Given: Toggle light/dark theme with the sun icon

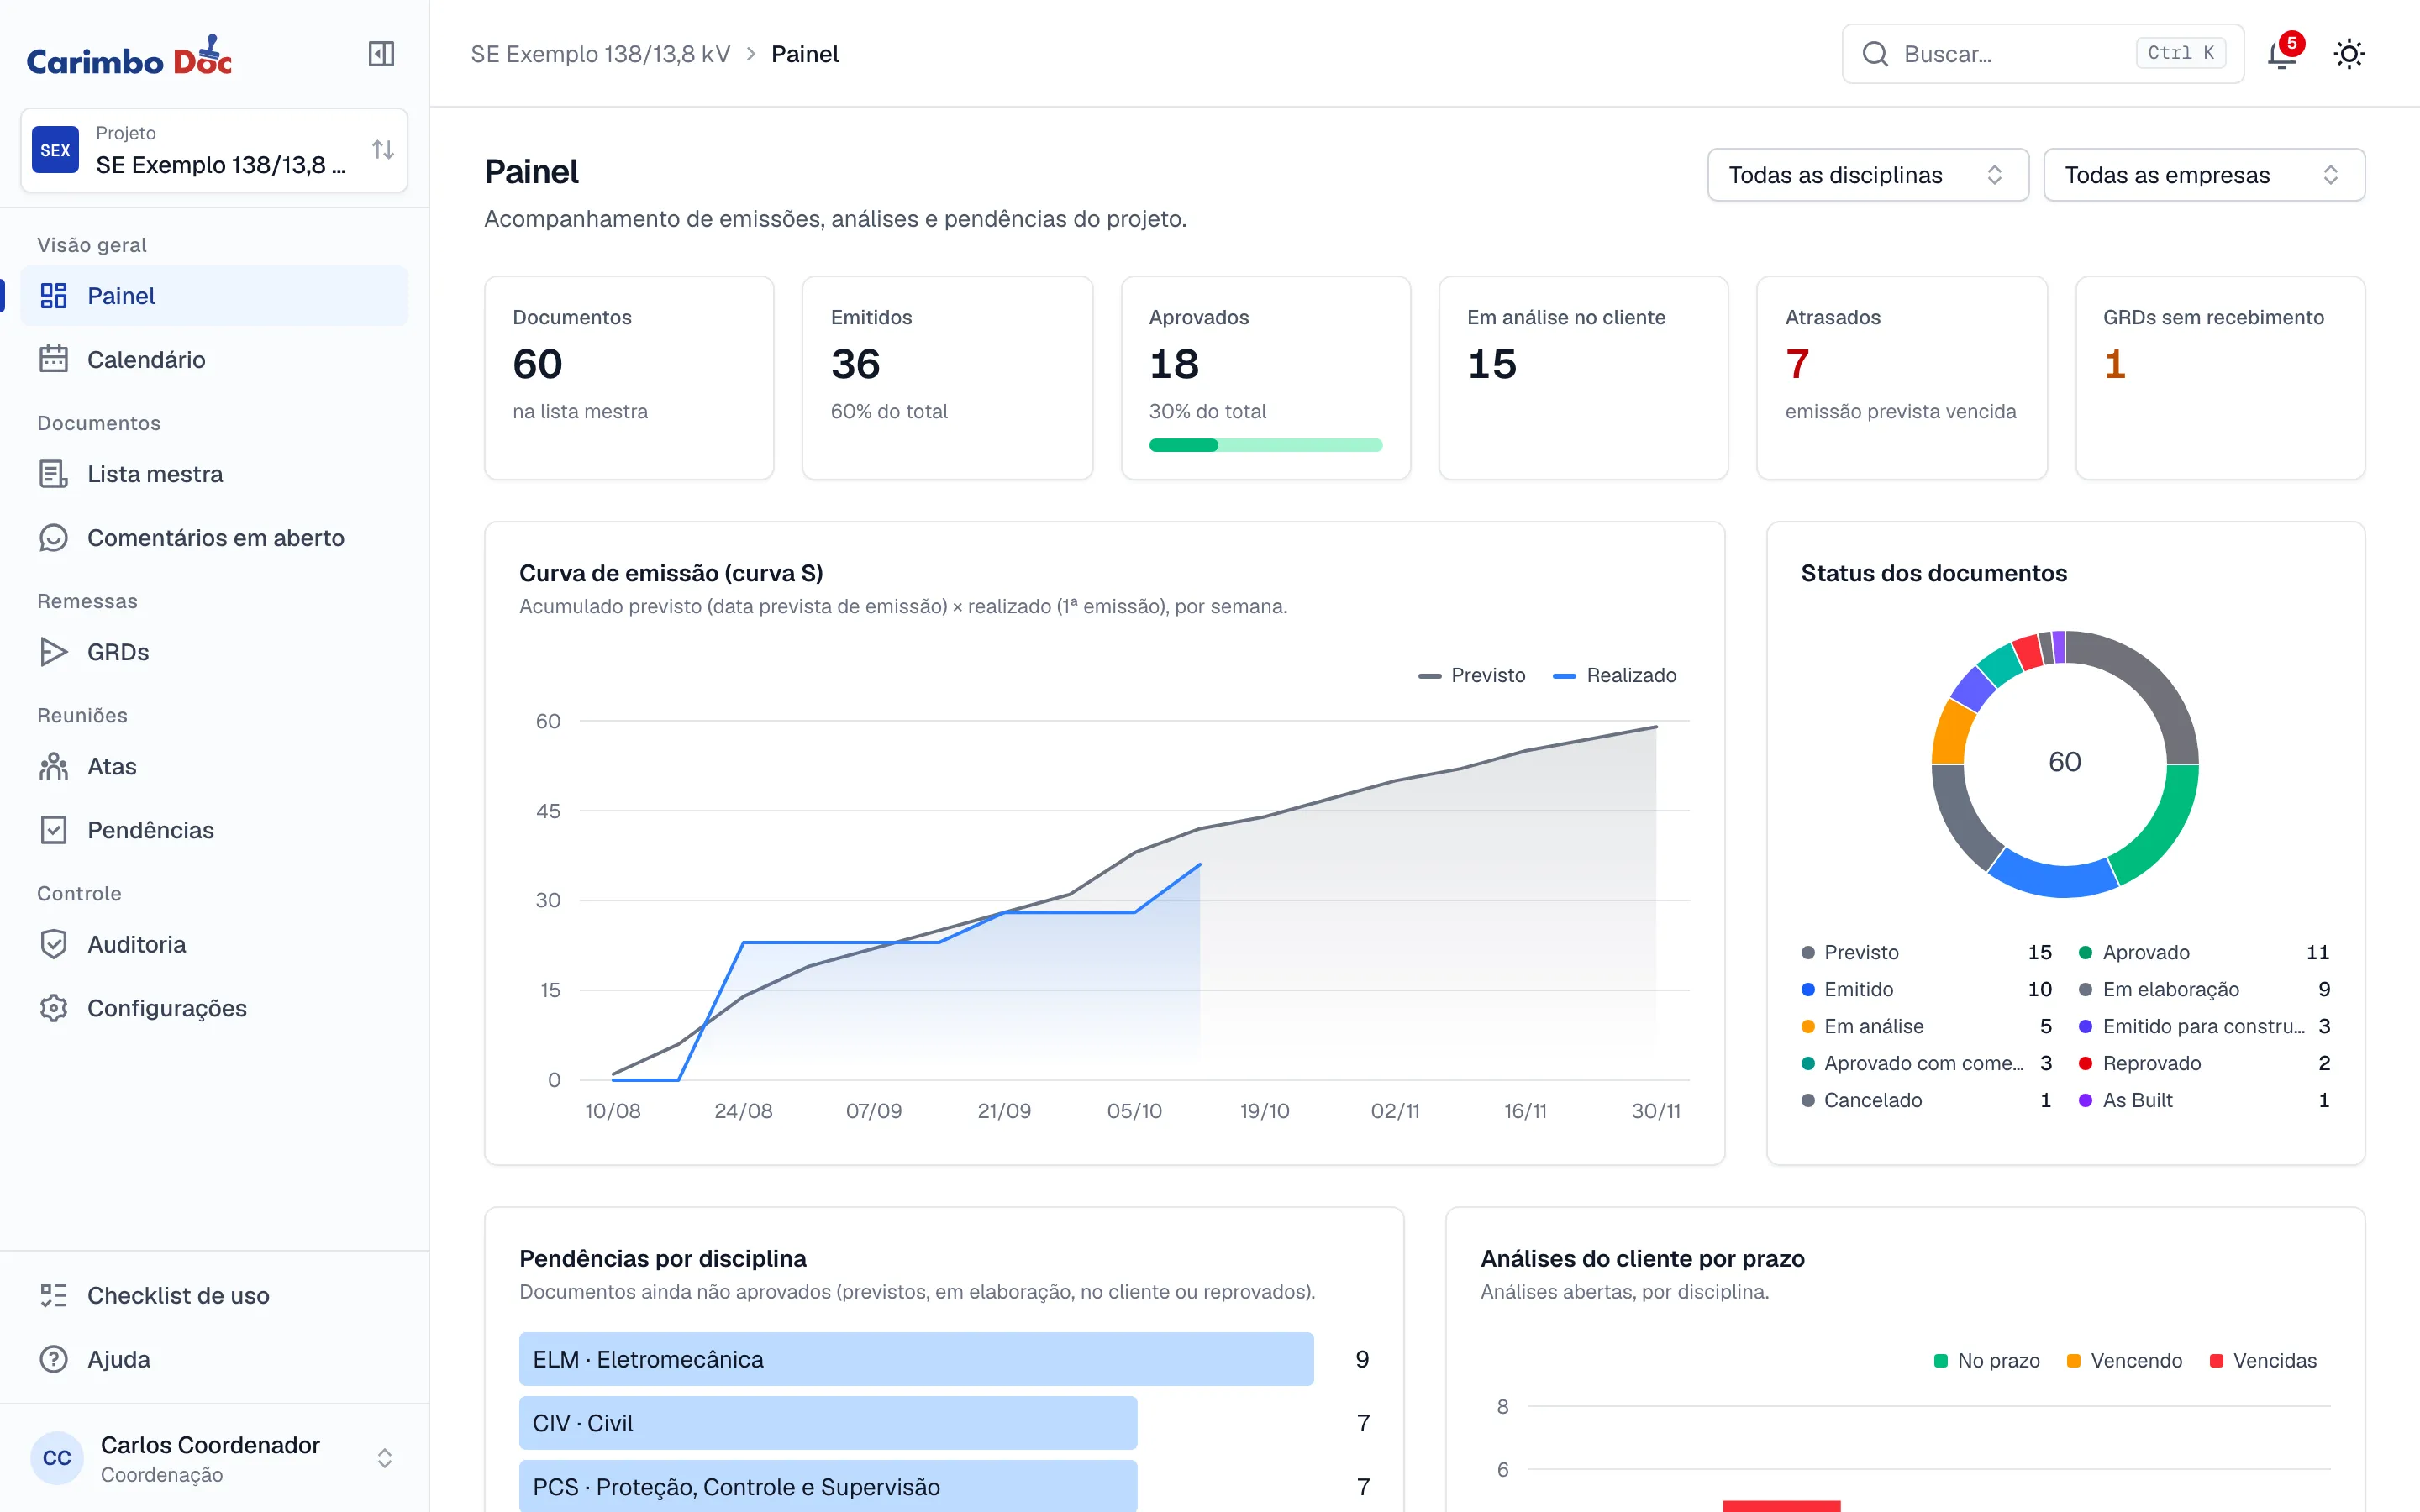Looking at the screenshot, I should tap(2349, 54).
